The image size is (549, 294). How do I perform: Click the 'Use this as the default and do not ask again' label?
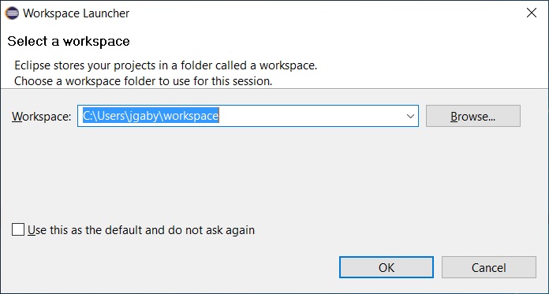pos(141,230)
